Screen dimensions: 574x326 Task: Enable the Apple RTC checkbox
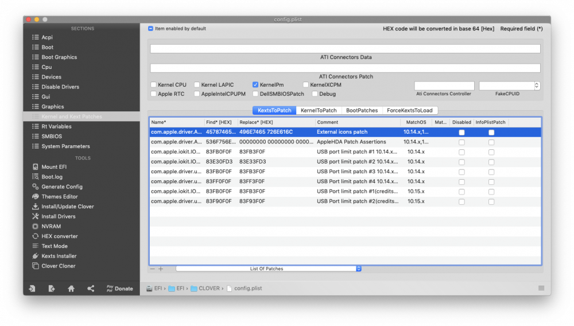tap(154, 94)
